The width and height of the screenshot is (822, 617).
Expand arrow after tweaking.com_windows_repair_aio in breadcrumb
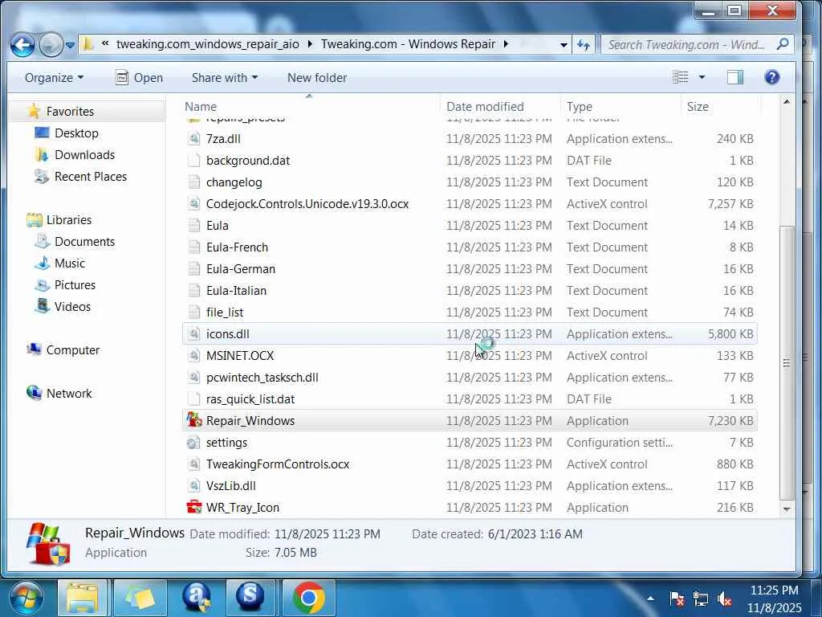click(x=310, y=44)
